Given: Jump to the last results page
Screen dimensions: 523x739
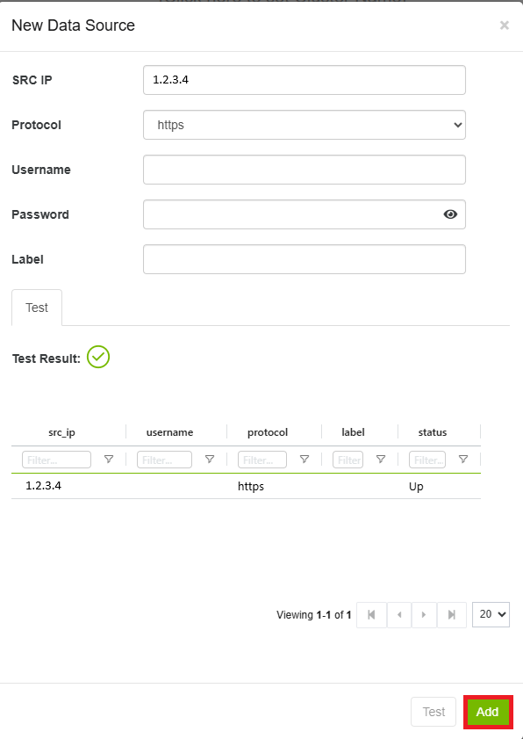Looking at the screenshot, I should (x=451, y=614).
